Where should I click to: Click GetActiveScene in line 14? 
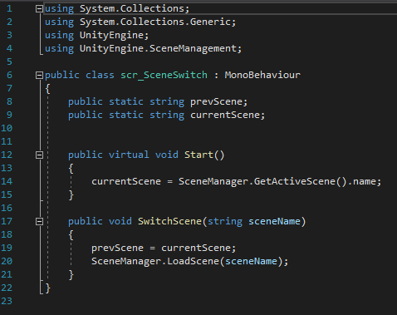tap(295, 181)
